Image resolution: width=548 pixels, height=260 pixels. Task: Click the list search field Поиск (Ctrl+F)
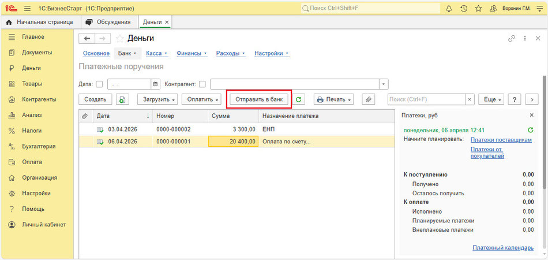point(426,99)
